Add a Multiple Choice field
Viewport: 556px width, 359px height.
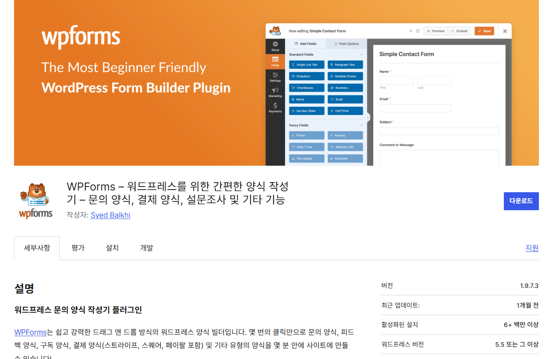[345, 76]
